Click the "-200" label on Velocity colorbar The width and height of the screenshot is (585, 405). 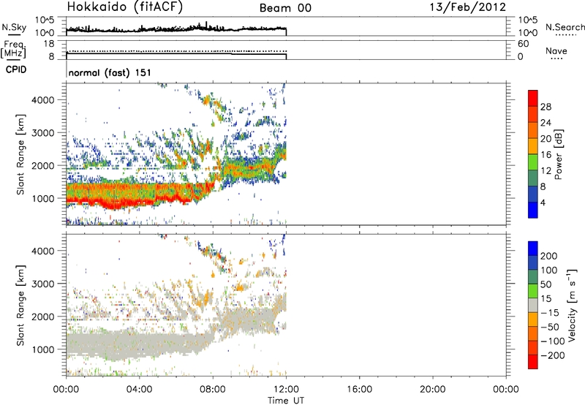[x=553, y=355]
